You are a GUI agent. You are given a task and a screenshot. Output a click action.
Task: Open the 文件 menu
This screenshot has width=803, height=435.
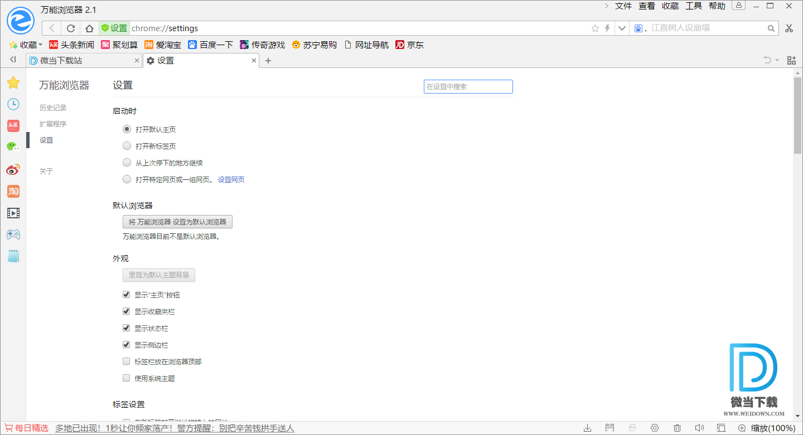623,6
